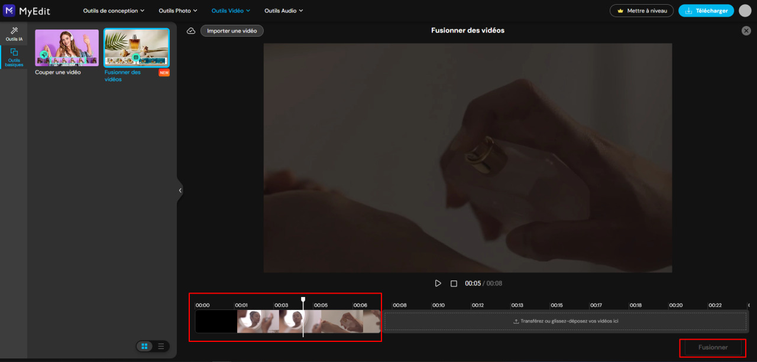Image resolution: width=757 pixels, height=362 pixels.
Task: Select the Outils basiques sidebar tab
Action: [14, 57]
